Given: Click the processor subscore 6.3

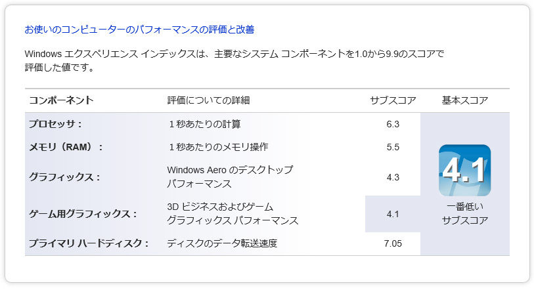Looking at the screenshot, I should pos(393,123).
